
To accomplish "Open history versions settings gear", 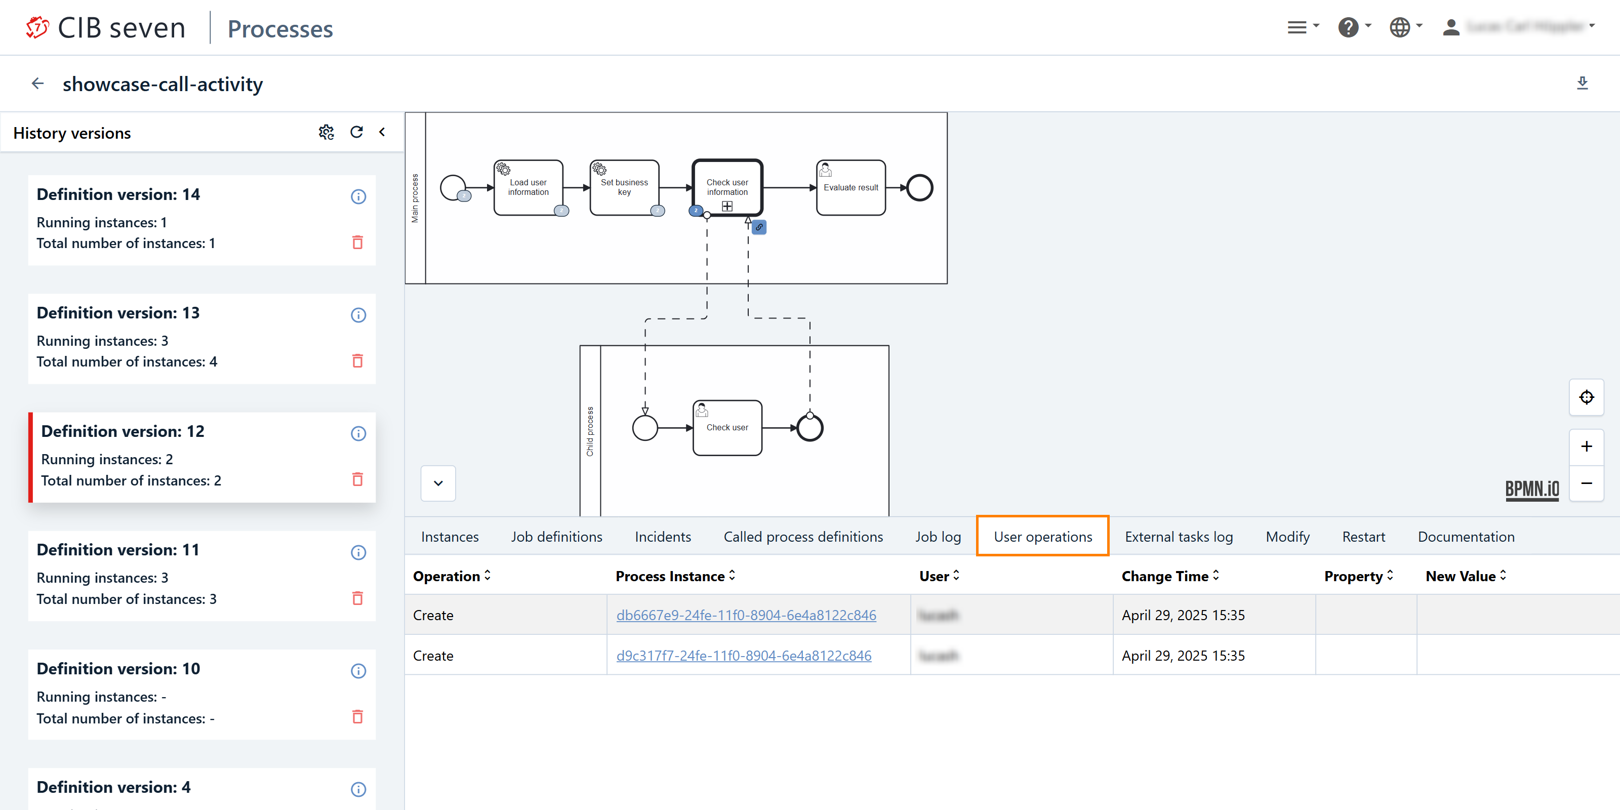I will point(326,132).
